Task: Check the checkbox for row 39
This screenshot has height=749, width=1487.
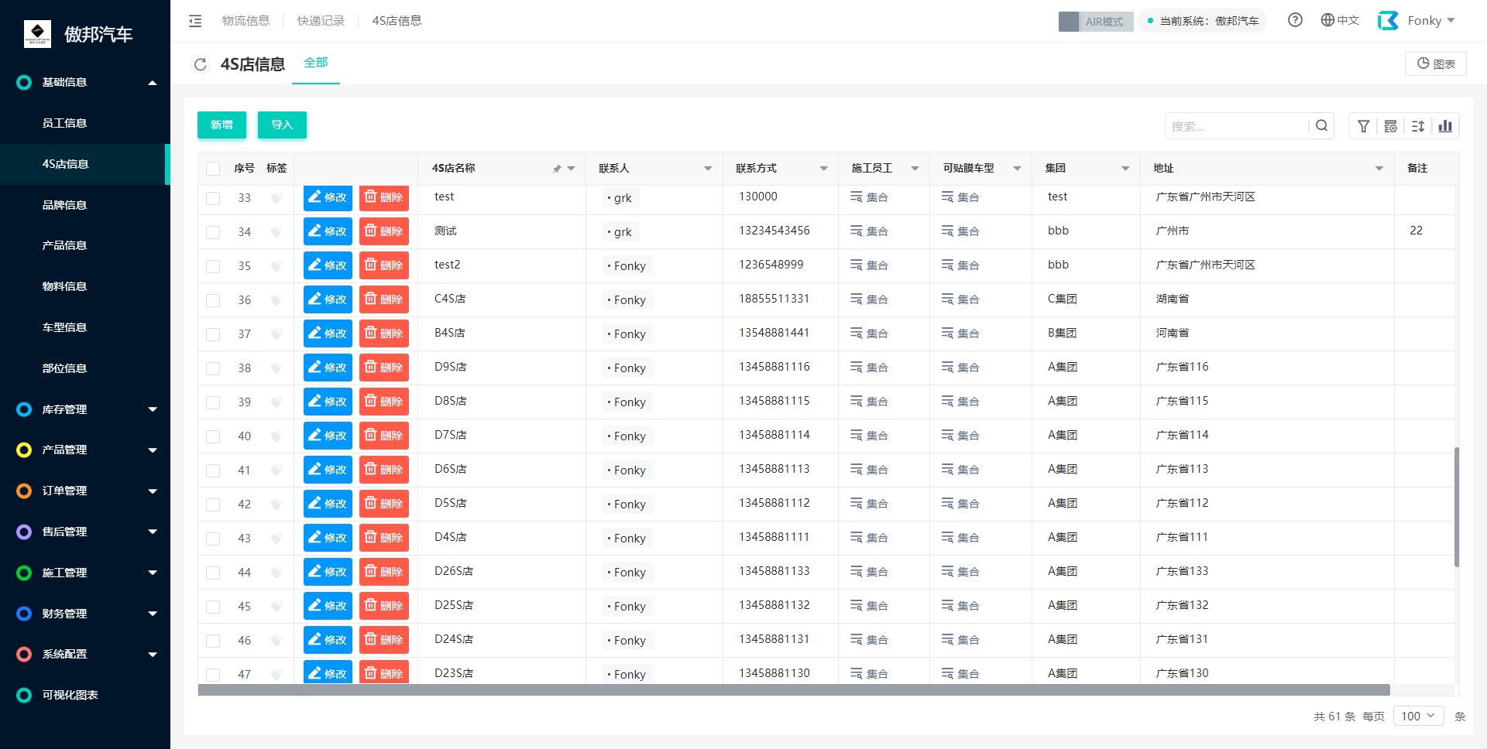Action: click(x=213, y=402)
